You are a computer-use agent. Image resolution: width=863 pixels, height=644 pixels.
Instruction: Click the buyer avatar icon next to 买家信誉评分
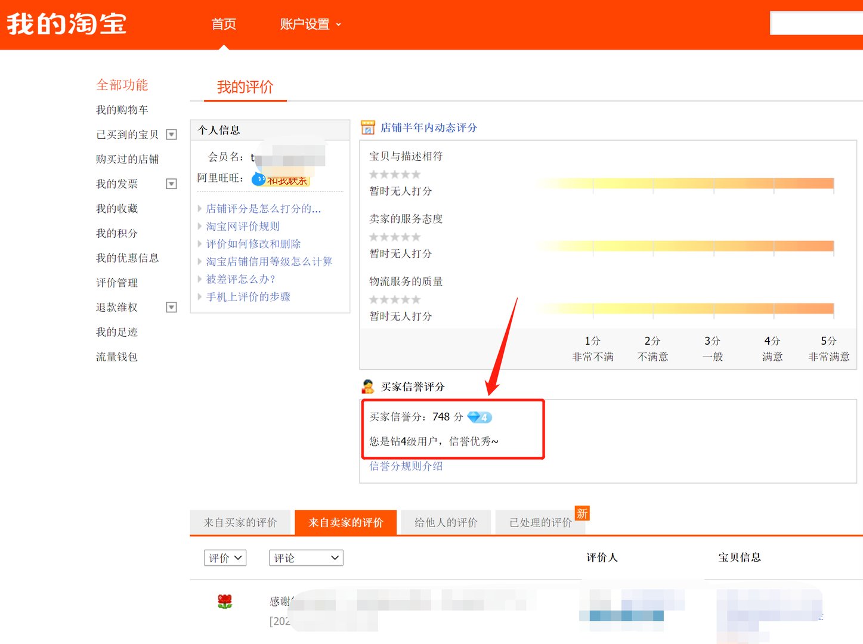point(367,386)
